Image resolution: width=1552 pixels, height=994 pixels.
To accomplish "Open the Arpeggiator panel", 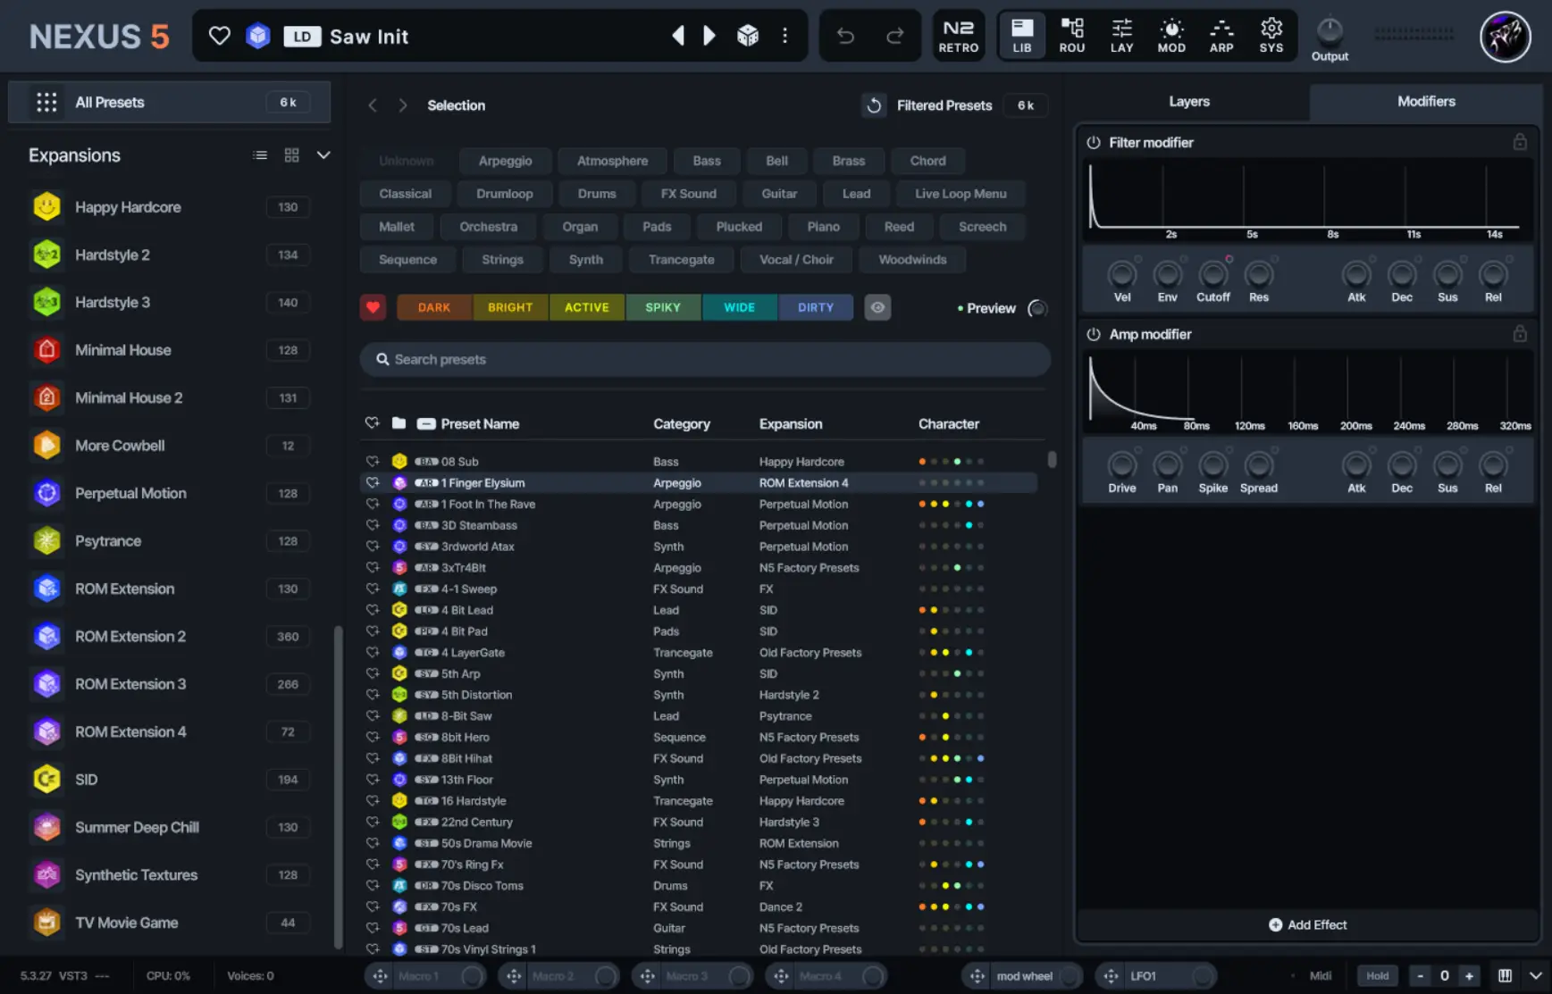I will (1221, 36).
